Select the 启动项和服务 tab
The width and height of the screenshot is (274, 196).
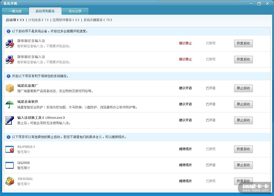point(45,11)
